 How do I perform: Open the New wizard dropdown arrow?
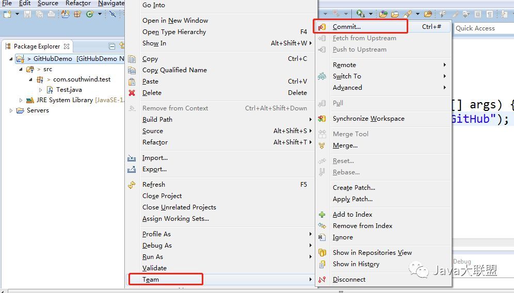pyautogui.click(x=17, y=14)
